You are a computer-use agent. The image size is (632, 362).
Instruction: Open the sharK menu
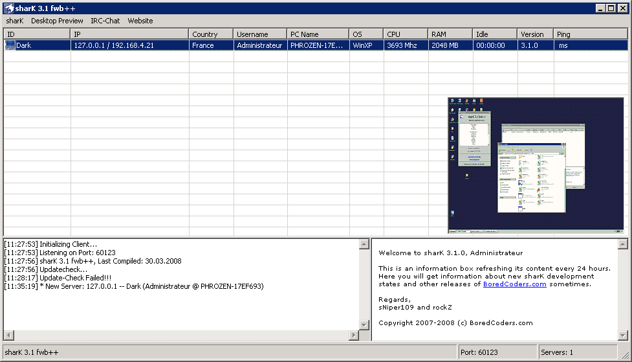pyautogui.click(x=14, y=21)
